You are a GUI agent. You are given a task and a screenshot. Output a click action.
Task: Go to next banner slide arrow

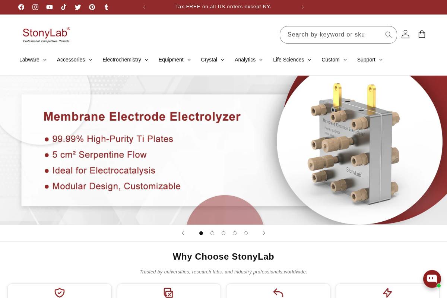264,233
